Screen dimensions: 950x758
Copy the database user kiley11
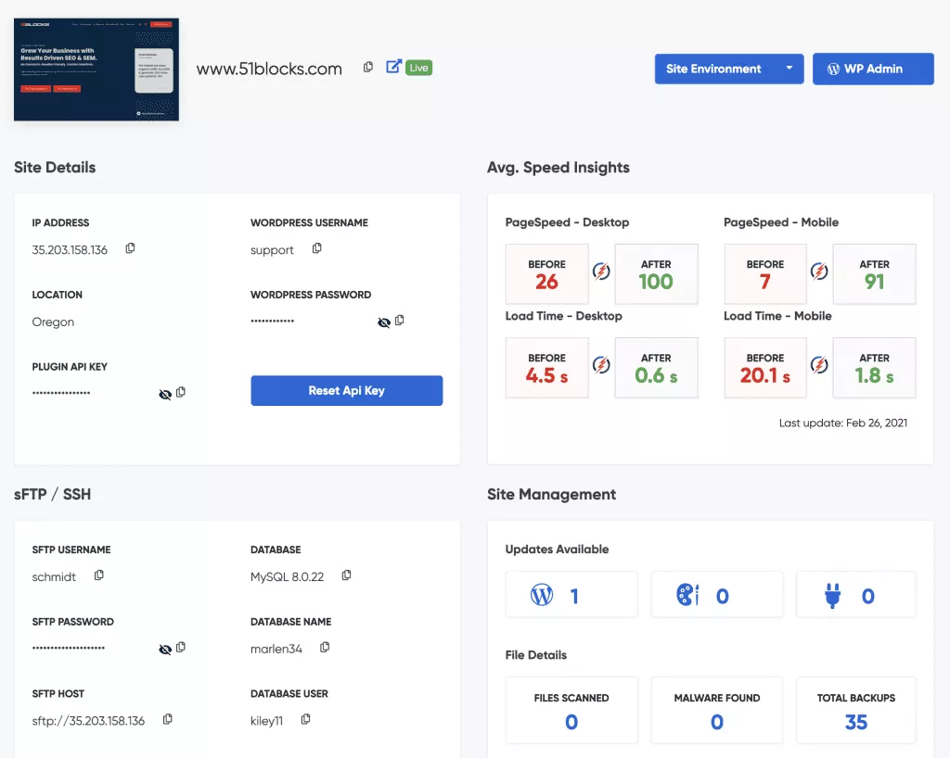click(x=305, y=719)
